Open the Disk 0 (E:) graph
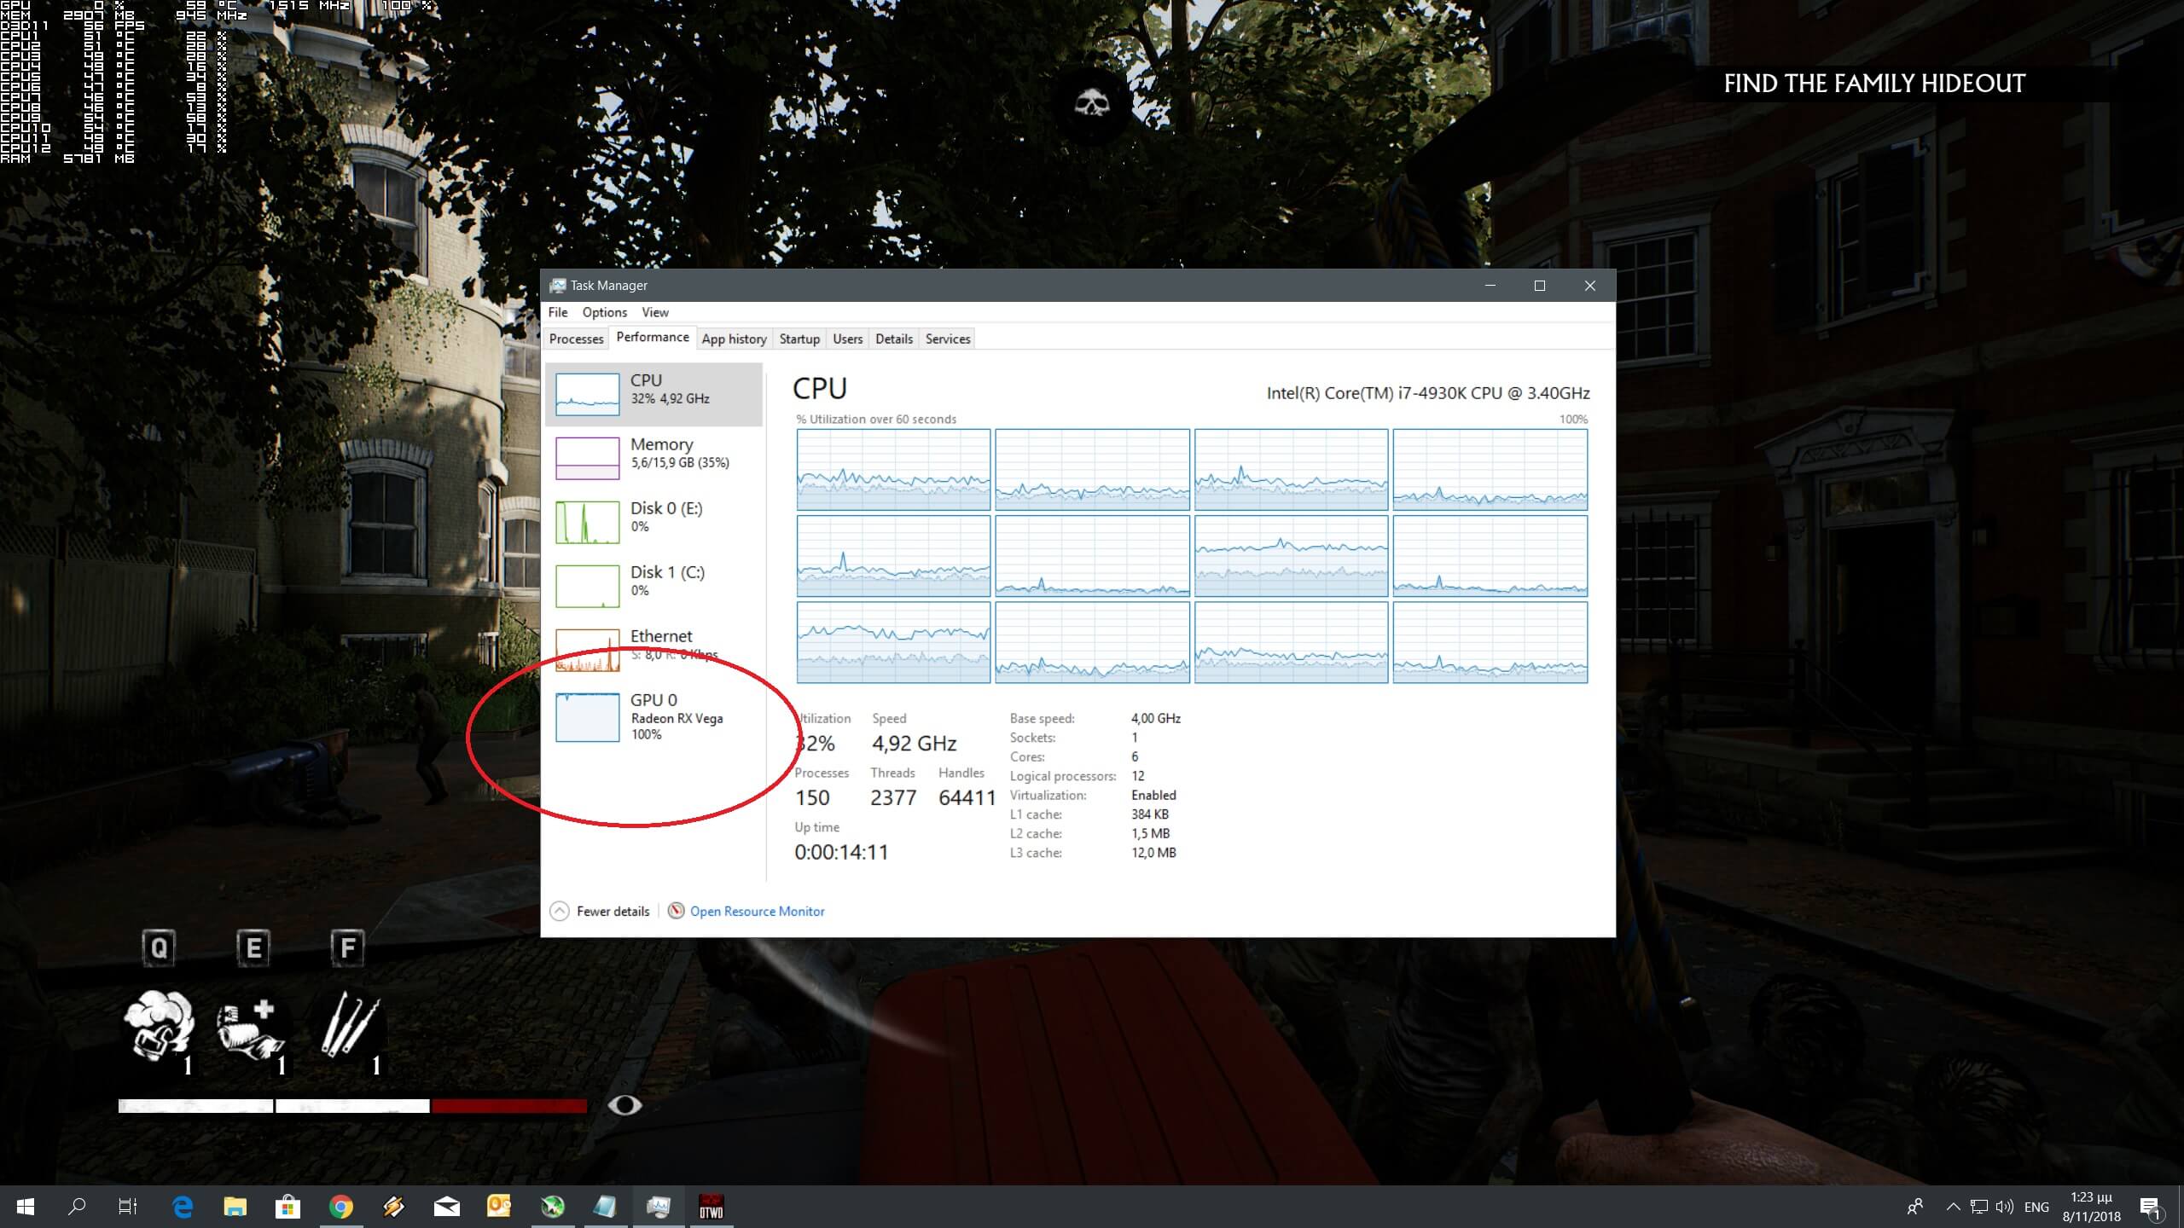 pos(588,522)
